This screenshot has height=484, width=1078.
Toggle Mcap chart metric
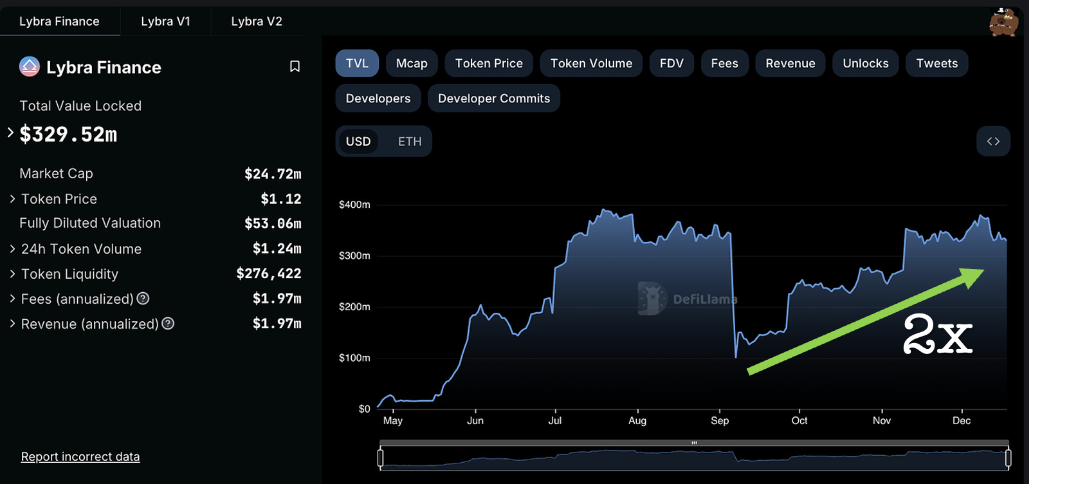(x=412, y=63)
